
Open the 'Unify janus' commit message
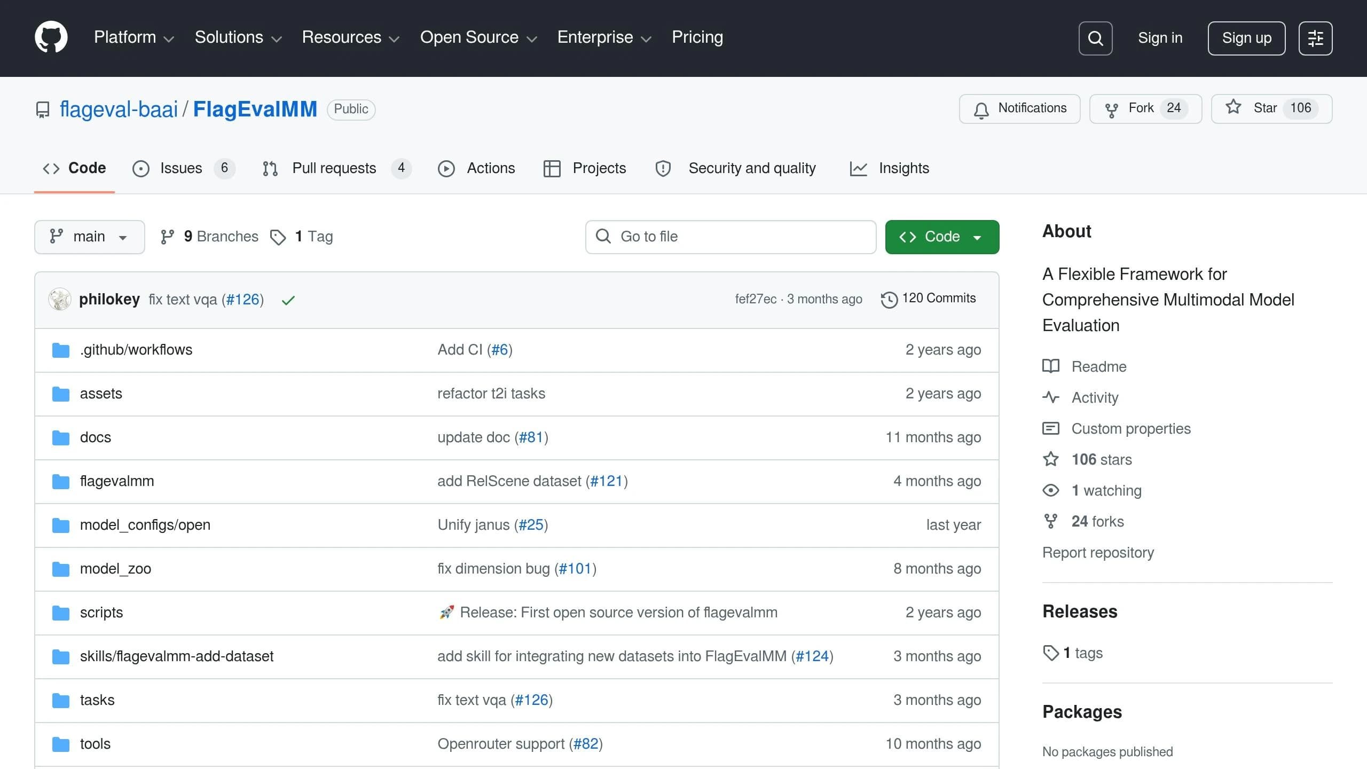tap(474, 525)
